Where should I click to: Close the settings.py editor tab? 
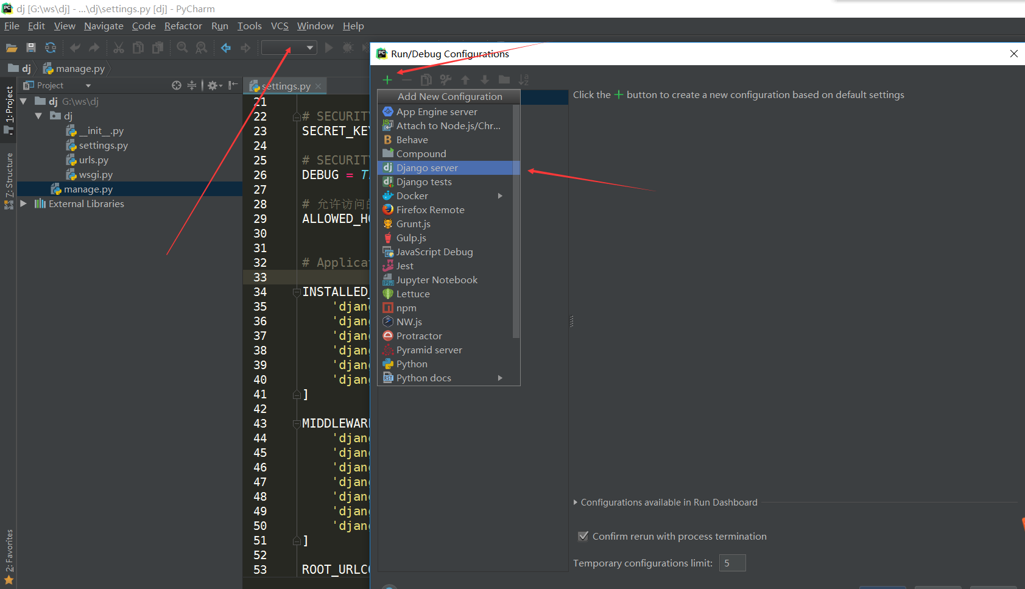click(318, 86)
